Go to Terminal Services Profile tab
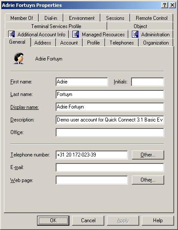 pos(56,26)
